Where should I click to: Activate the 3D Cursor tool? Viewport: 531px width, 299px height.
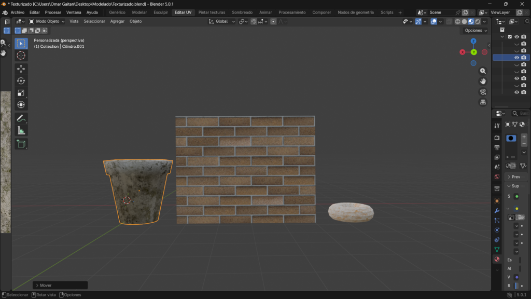[x=21, y=56]
